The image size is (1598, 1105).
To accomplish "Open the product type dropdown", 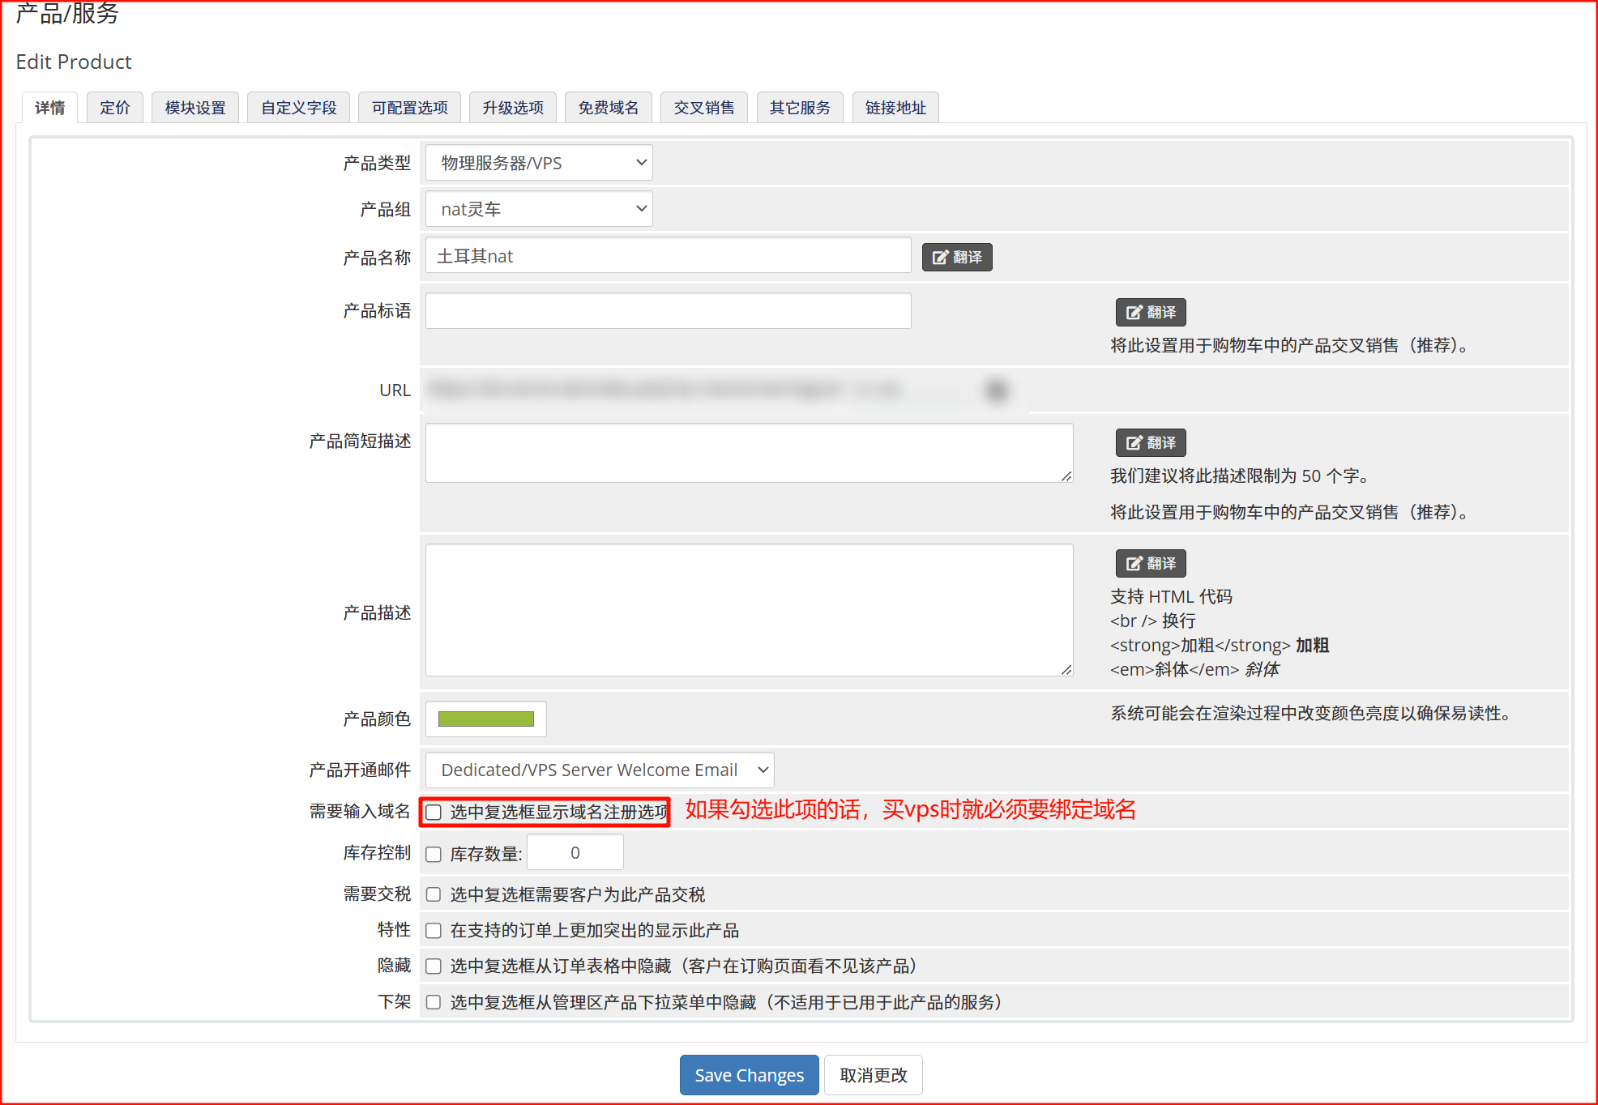I will pos(539,164).
